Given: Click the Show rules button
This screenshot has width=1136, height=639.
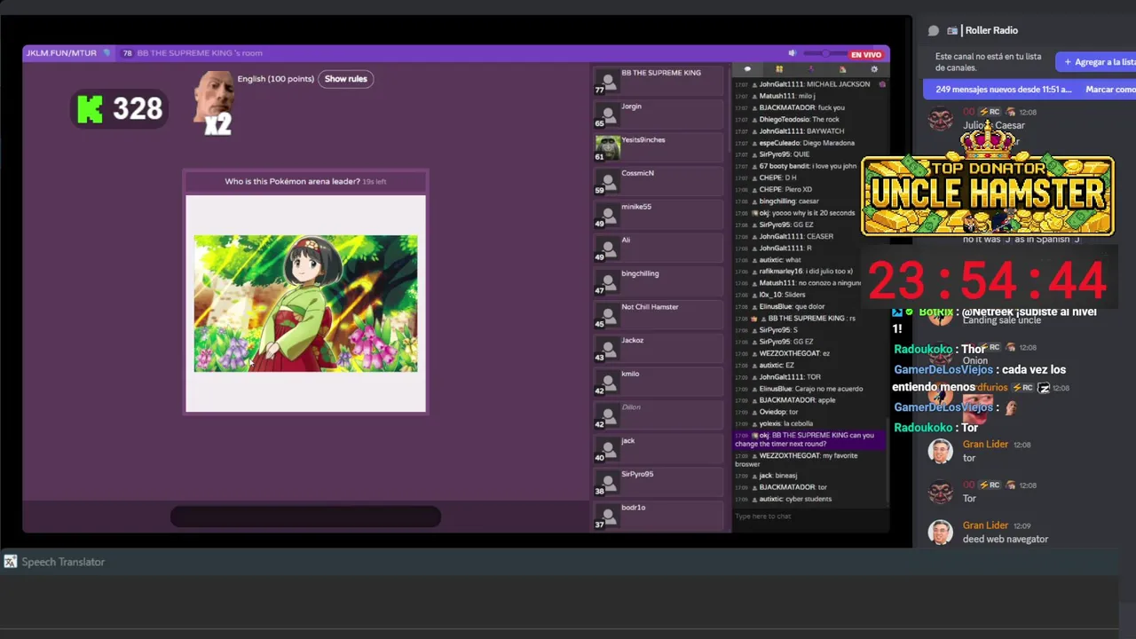Looking at the screenshot, I should (345, 79).
